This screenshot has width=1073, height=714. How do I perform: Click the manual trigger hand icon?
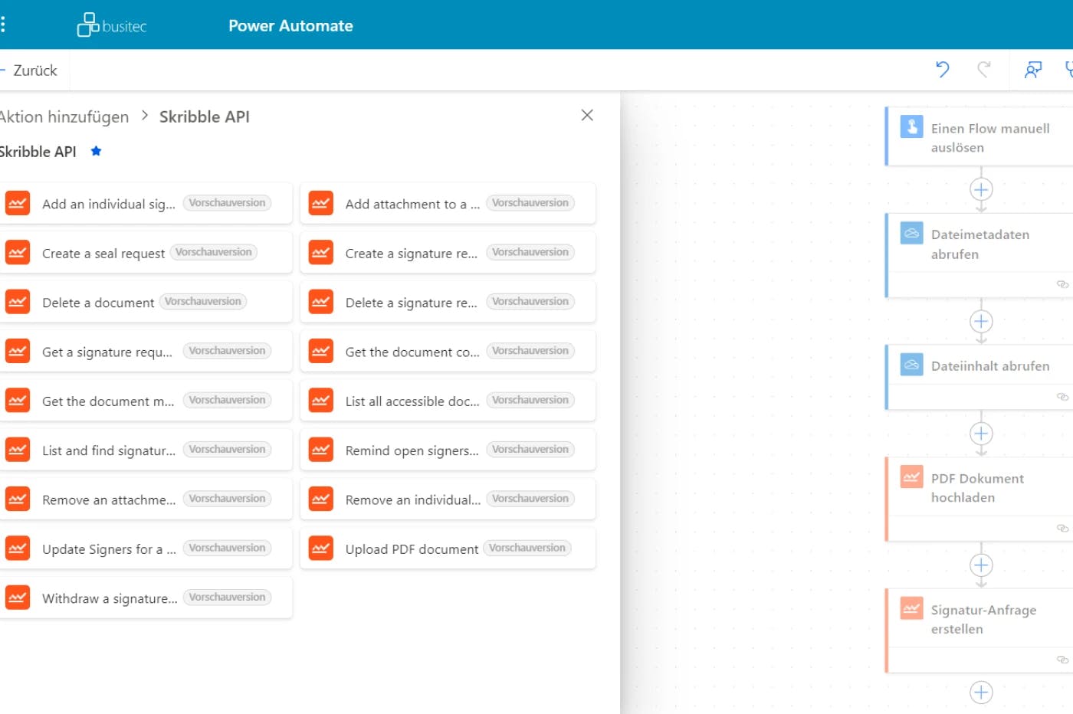(911, 126)
